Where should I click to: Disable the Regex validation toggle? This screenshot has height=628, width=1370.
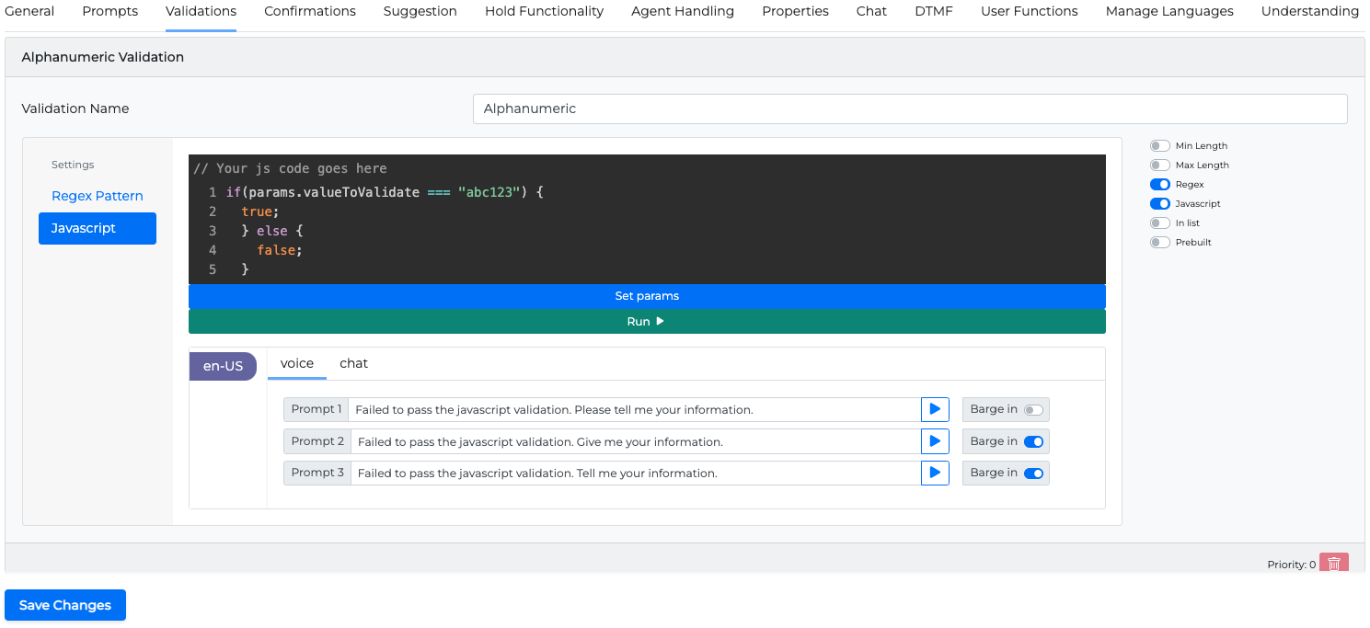(x=1159, y=185)
